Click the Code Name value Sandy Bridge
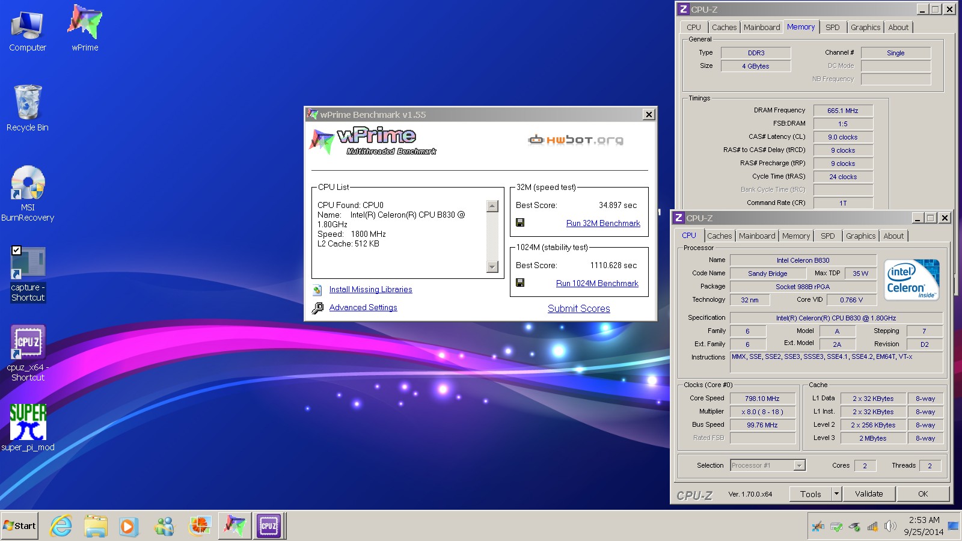The width and height of the screenshot is (962, 541). [767, 274]
